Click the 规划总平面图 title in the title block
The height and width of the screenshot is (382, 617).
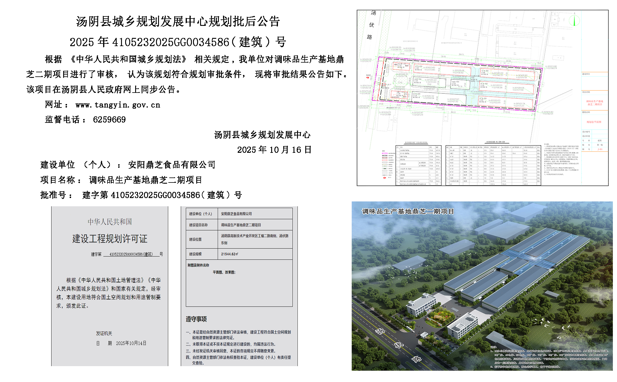[x=594, y=122]
